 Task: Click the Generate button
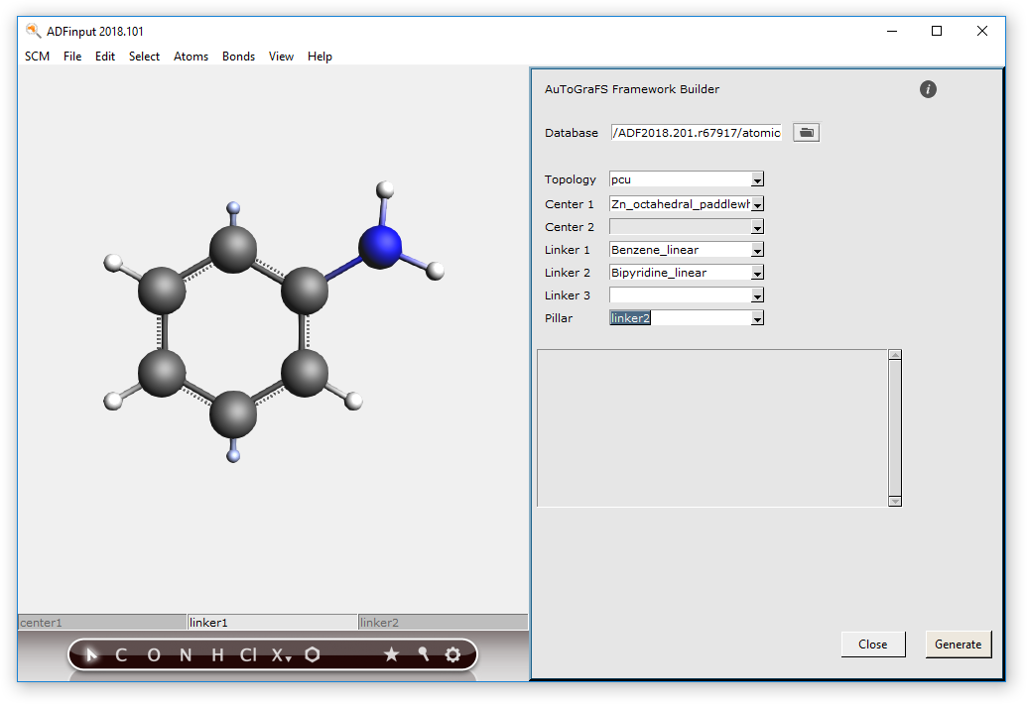tap(959, 645)
